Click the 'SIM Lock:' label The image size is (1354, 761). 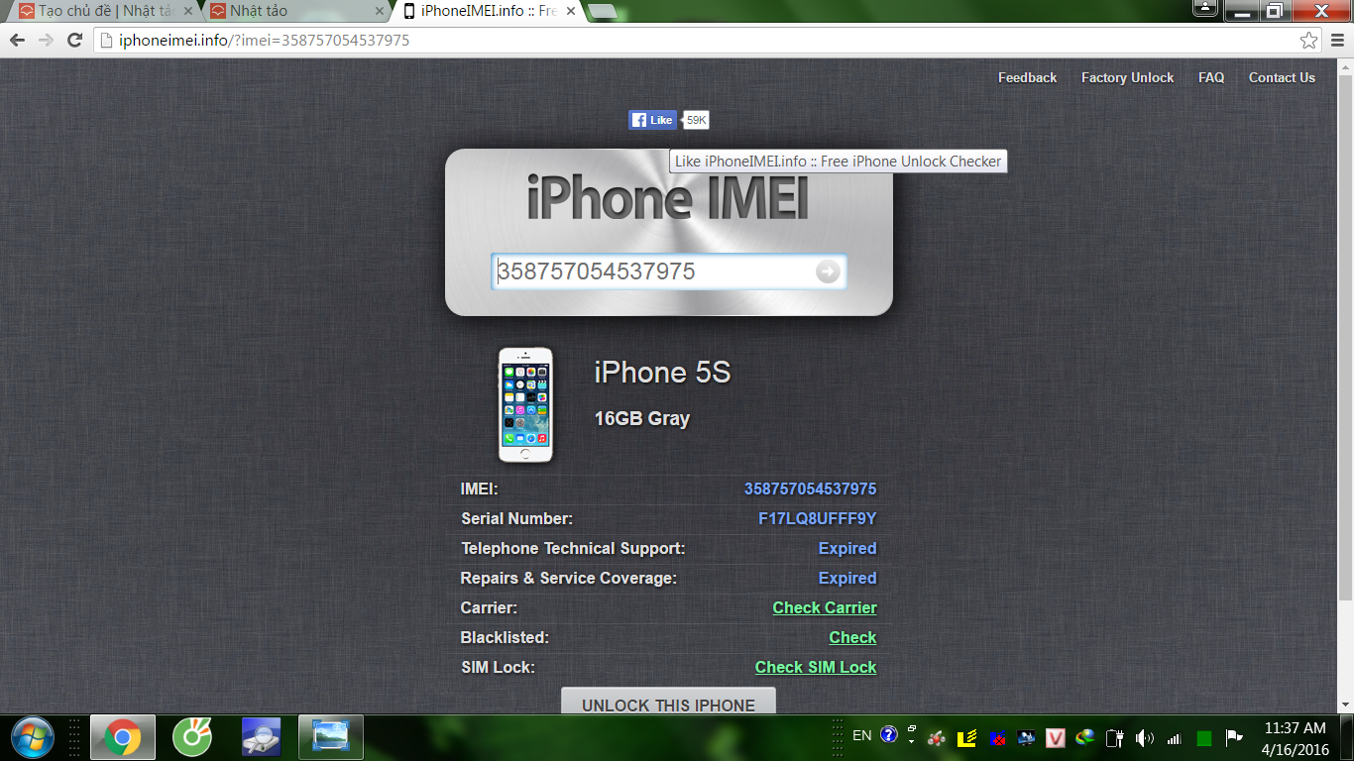pyautogui.click(x=498, y=667)
